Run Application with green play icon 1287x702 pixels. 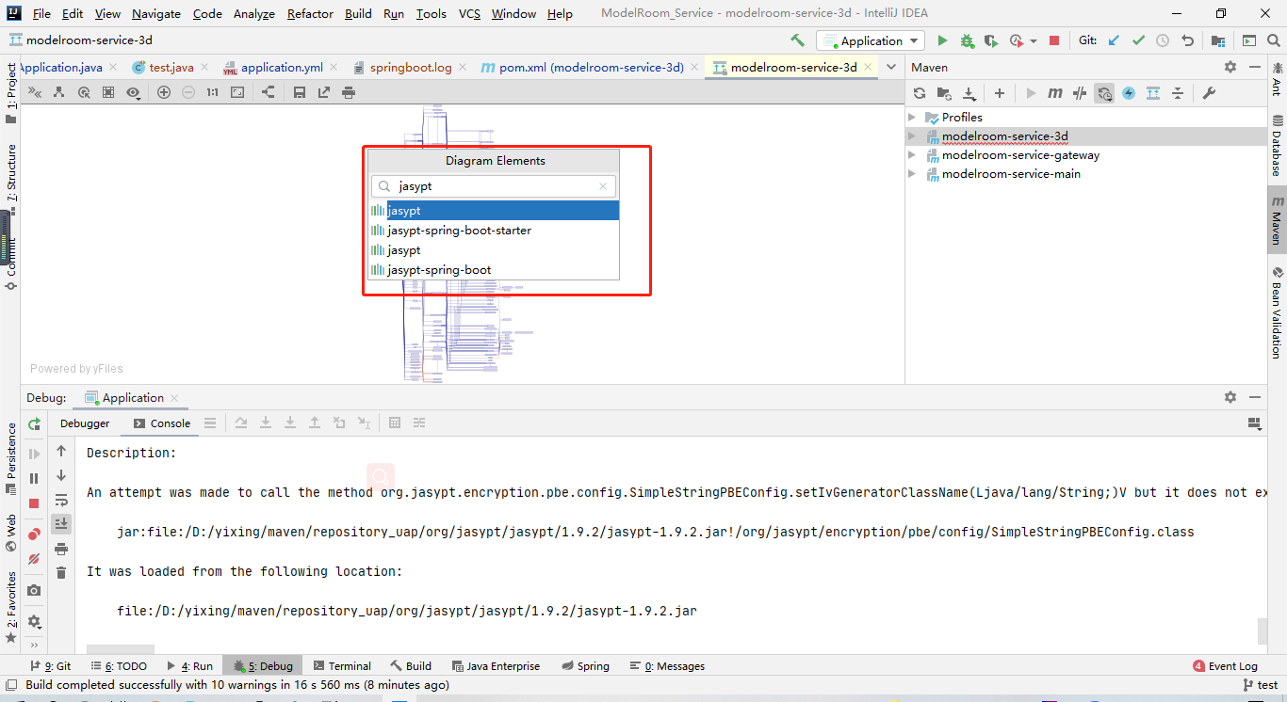[942, 40]
